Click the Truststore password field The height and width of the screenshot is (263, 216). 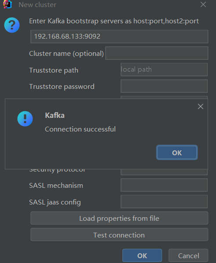(x=164, y=86)
